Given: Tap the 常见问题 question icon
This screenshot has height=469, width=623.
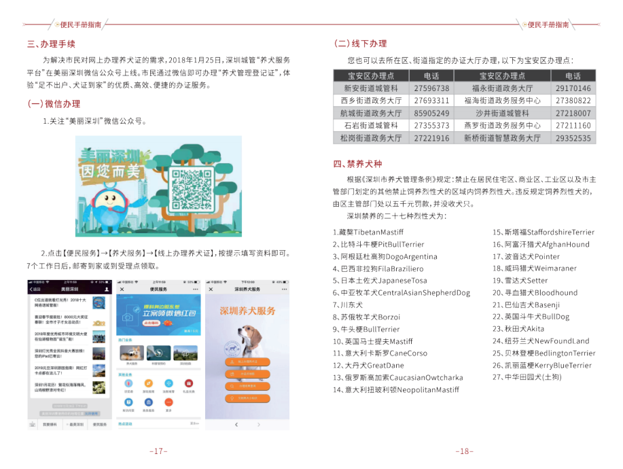Looking at the screenshot, I should click(x=128, y=404).
